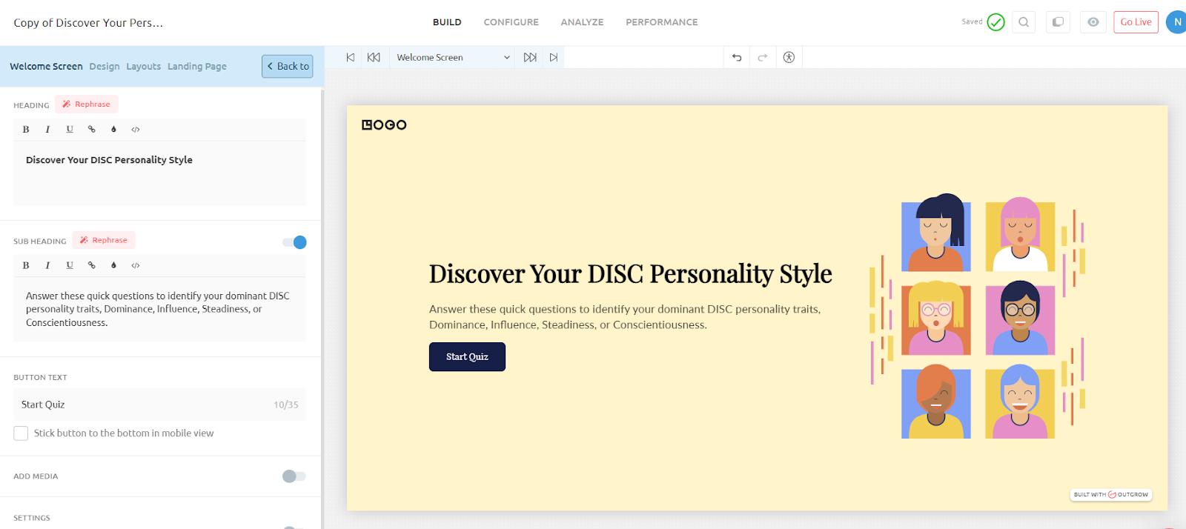Image resolution: width=1186 pixels, height=529 pixels.
Task: Click the search magnifier icon
Action: (1024, 22)
